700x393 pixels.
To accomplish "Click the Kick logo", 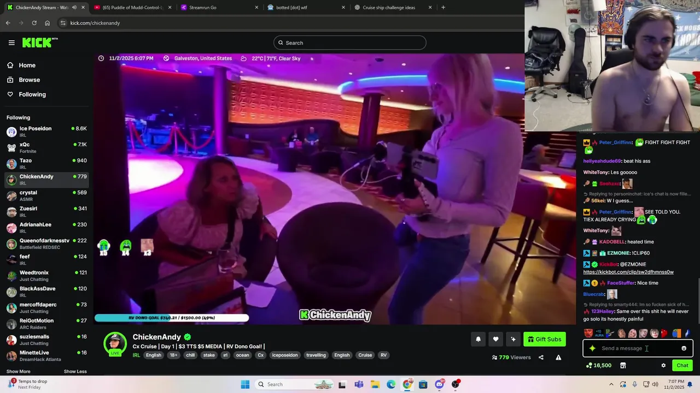I will tap(39, 43).
